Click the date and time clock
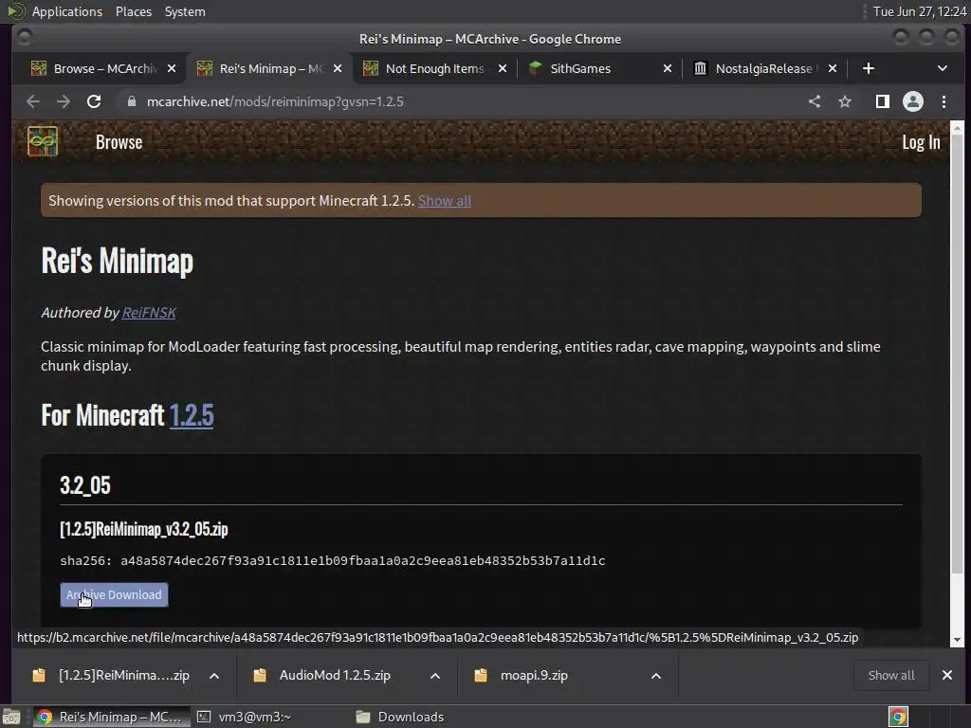The height and width of the screenshot is (728, 971). [x=920, y=11]
